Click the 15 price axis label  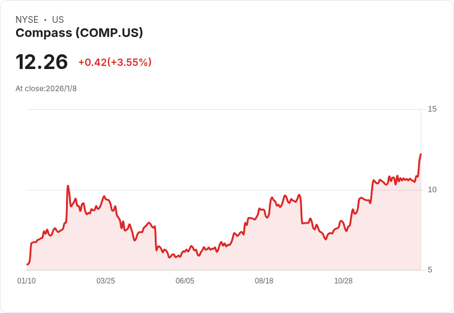click(432, 109)
